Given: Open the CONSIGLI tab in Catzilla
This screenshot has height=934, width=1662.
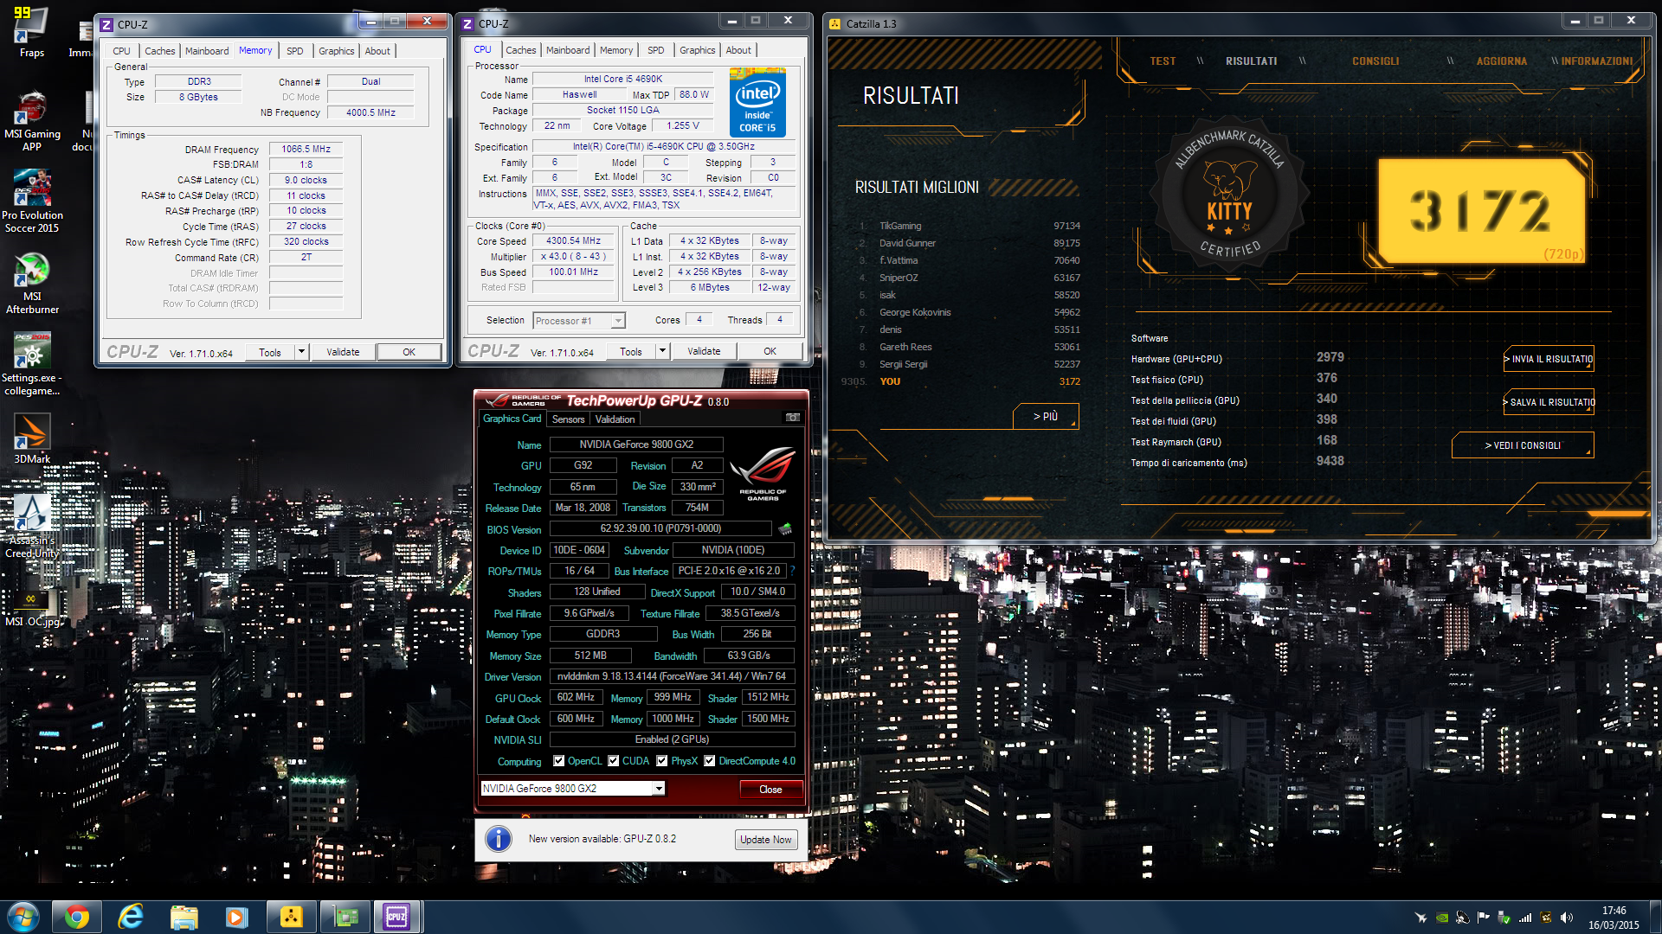Looking at the screenshot, I should tap(1375, 61).
